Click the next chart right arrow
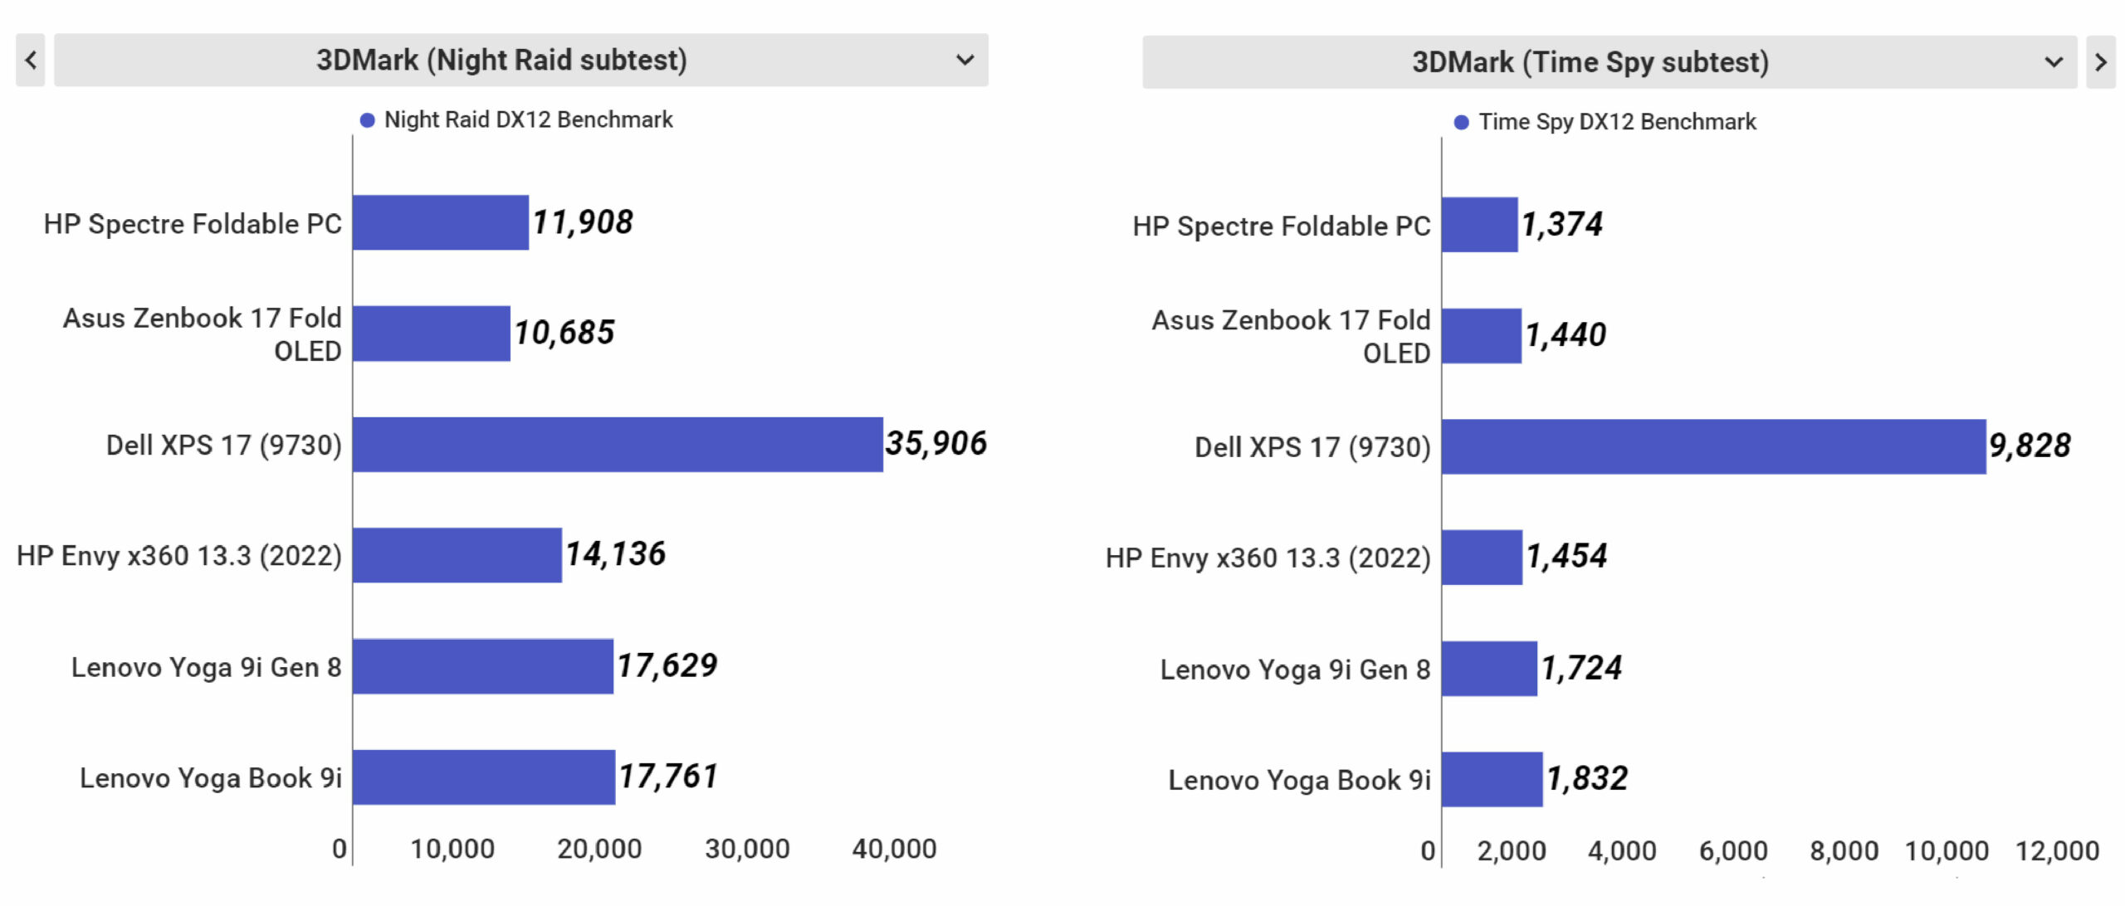 [x=2100, y=62]
